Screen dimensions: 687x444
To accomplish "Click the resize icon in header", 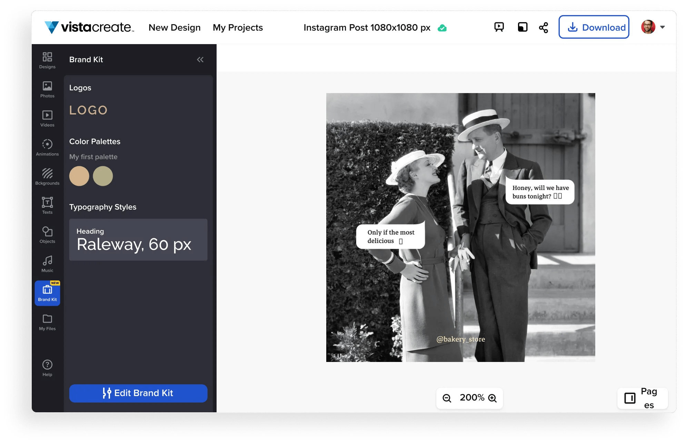I will (x=522, y=27).
